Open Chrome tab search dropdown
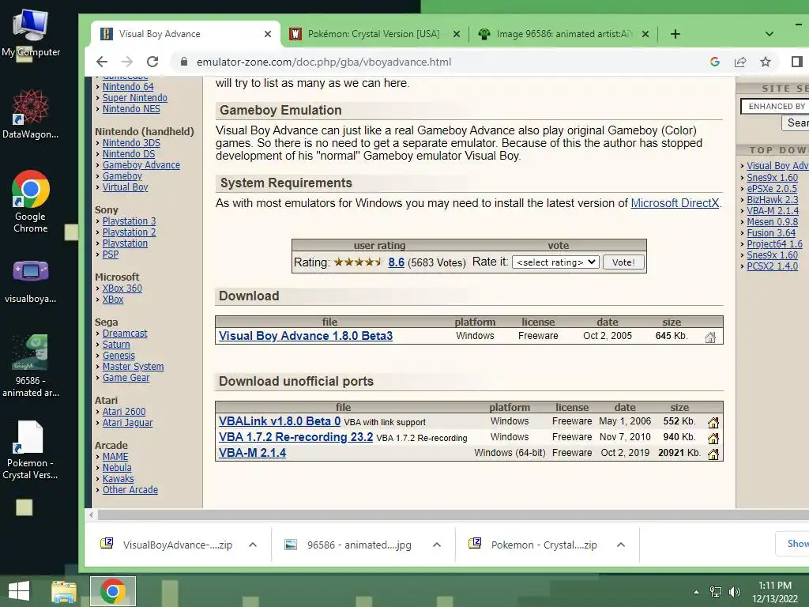Image resolution: width=809 pixels, height=607 pixels. (x=769, y=34)
